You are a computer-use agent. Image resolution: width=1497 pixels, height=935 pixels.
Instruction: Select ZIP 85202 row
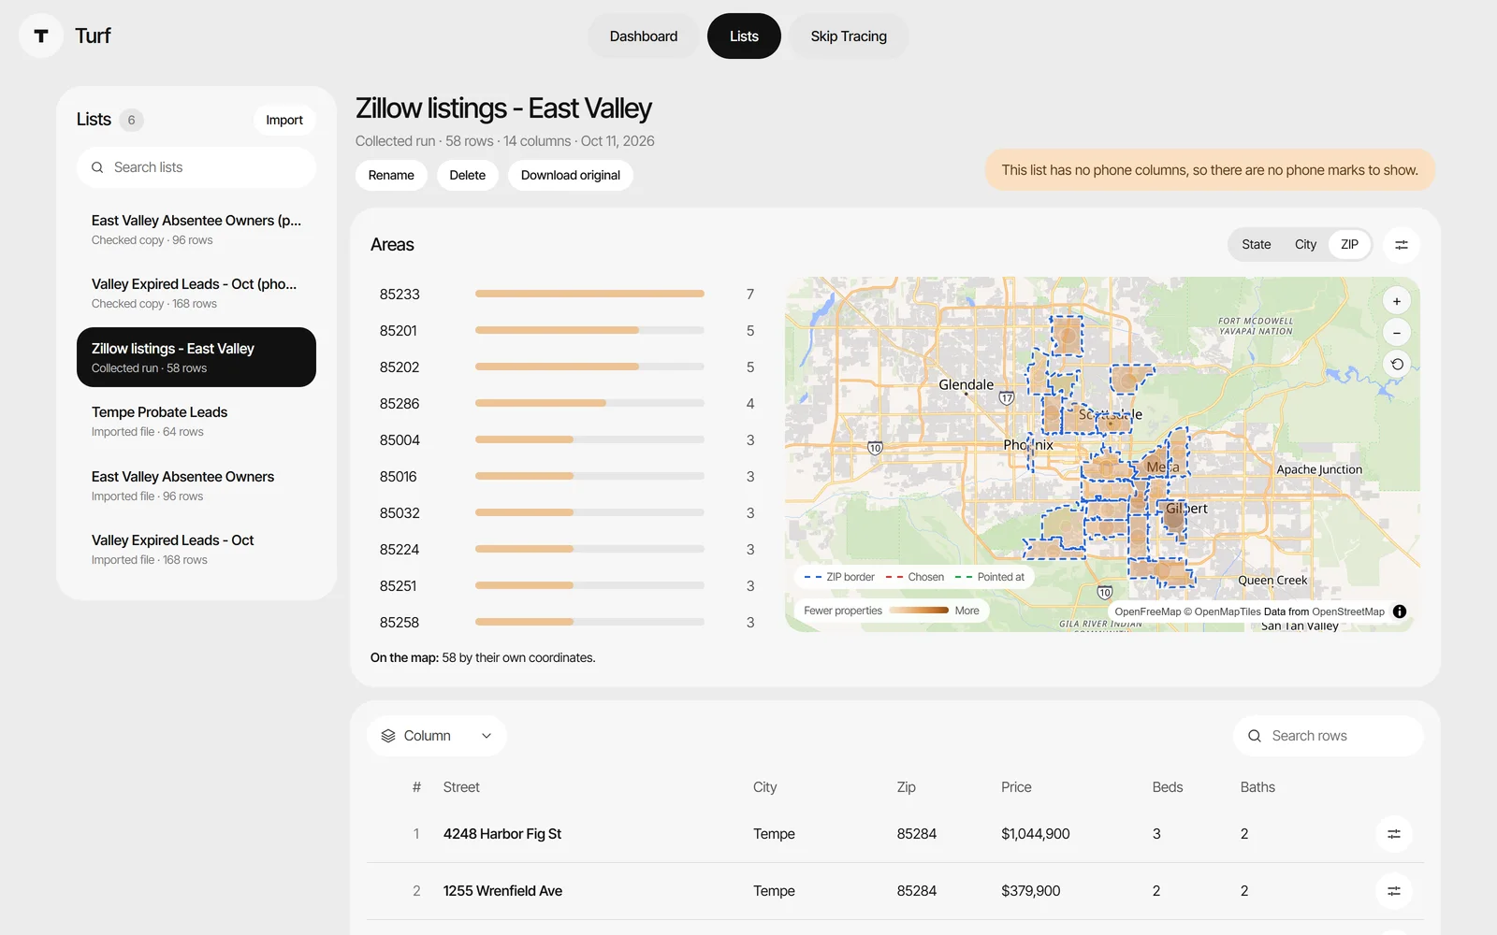tap(567, 367)
